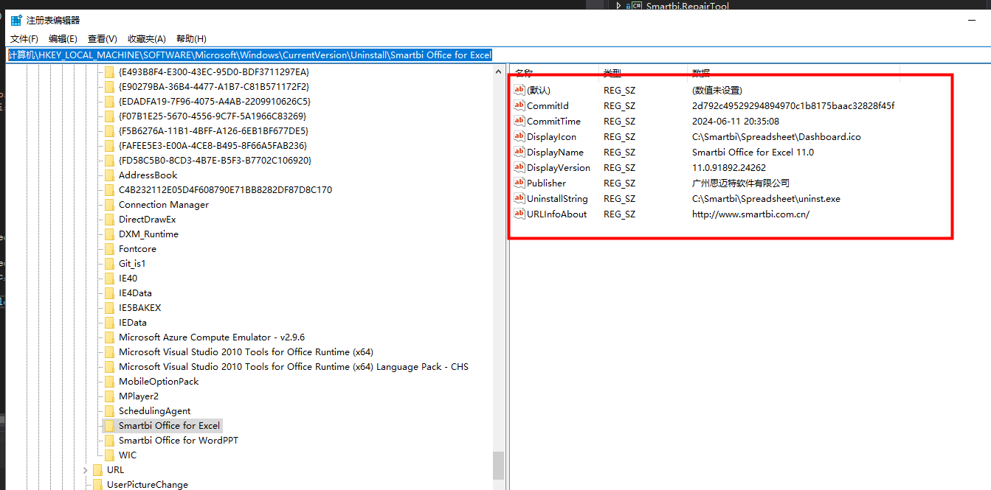This screenshot has height=490, width=991.
Task: Click folder icon of {F5B6276A-11B1-4BFF-A126-6EB1BF677DE5}
Action: (x=109, y=131)
